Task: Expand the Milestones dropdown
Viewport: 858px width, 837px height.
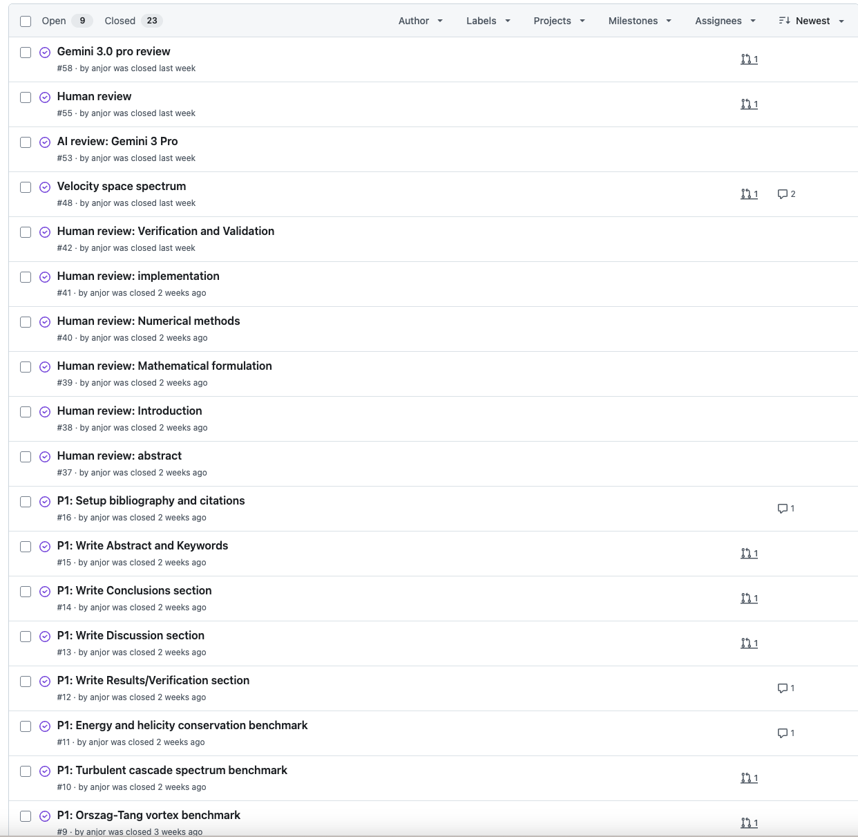Action: pos(639,21)
